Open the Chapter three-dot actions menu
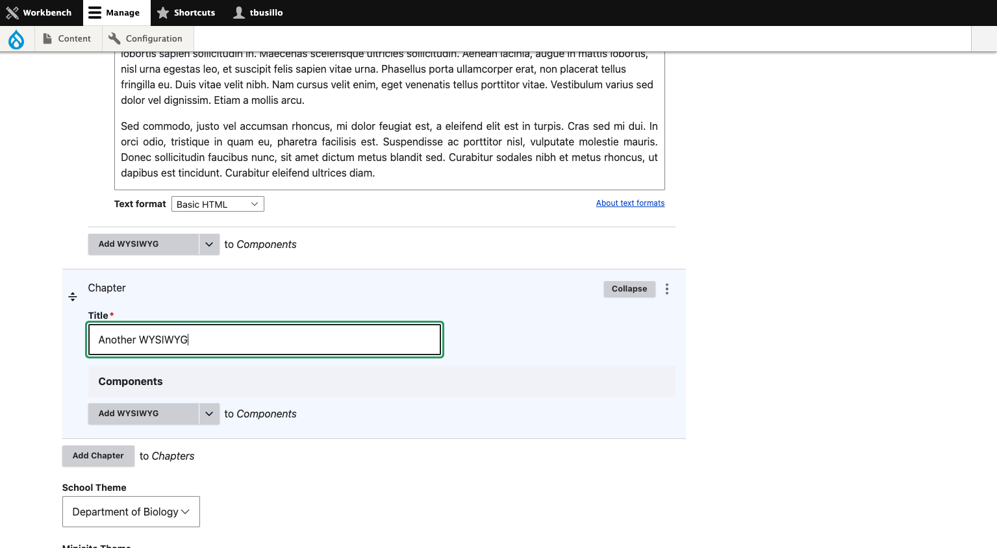Viewport: 997px width, 548px height. (667, 289)
